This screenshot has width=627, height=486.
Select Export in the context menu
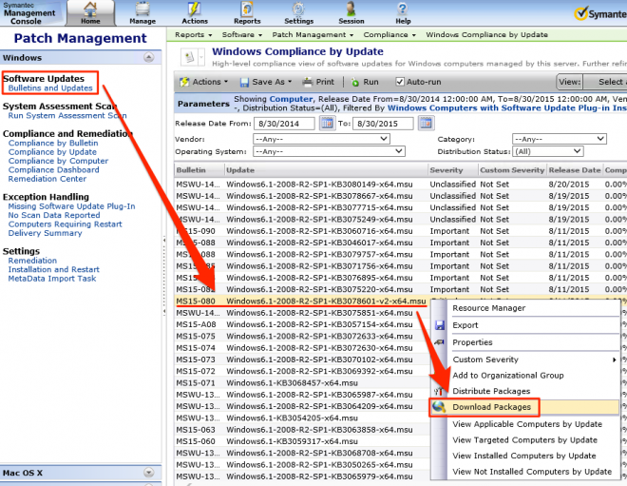tap(465, 325)
